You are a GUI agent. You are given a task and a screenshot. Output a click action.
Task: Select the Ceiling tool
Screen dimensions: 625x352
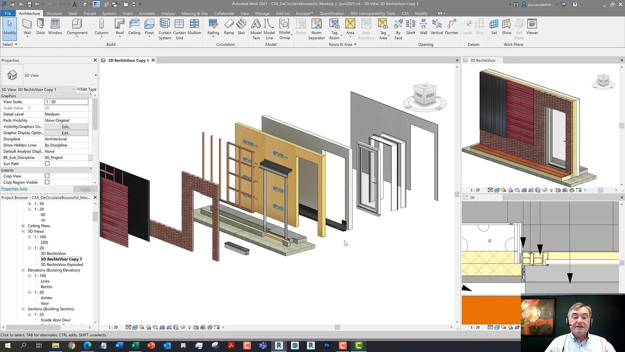coord(134,27)
